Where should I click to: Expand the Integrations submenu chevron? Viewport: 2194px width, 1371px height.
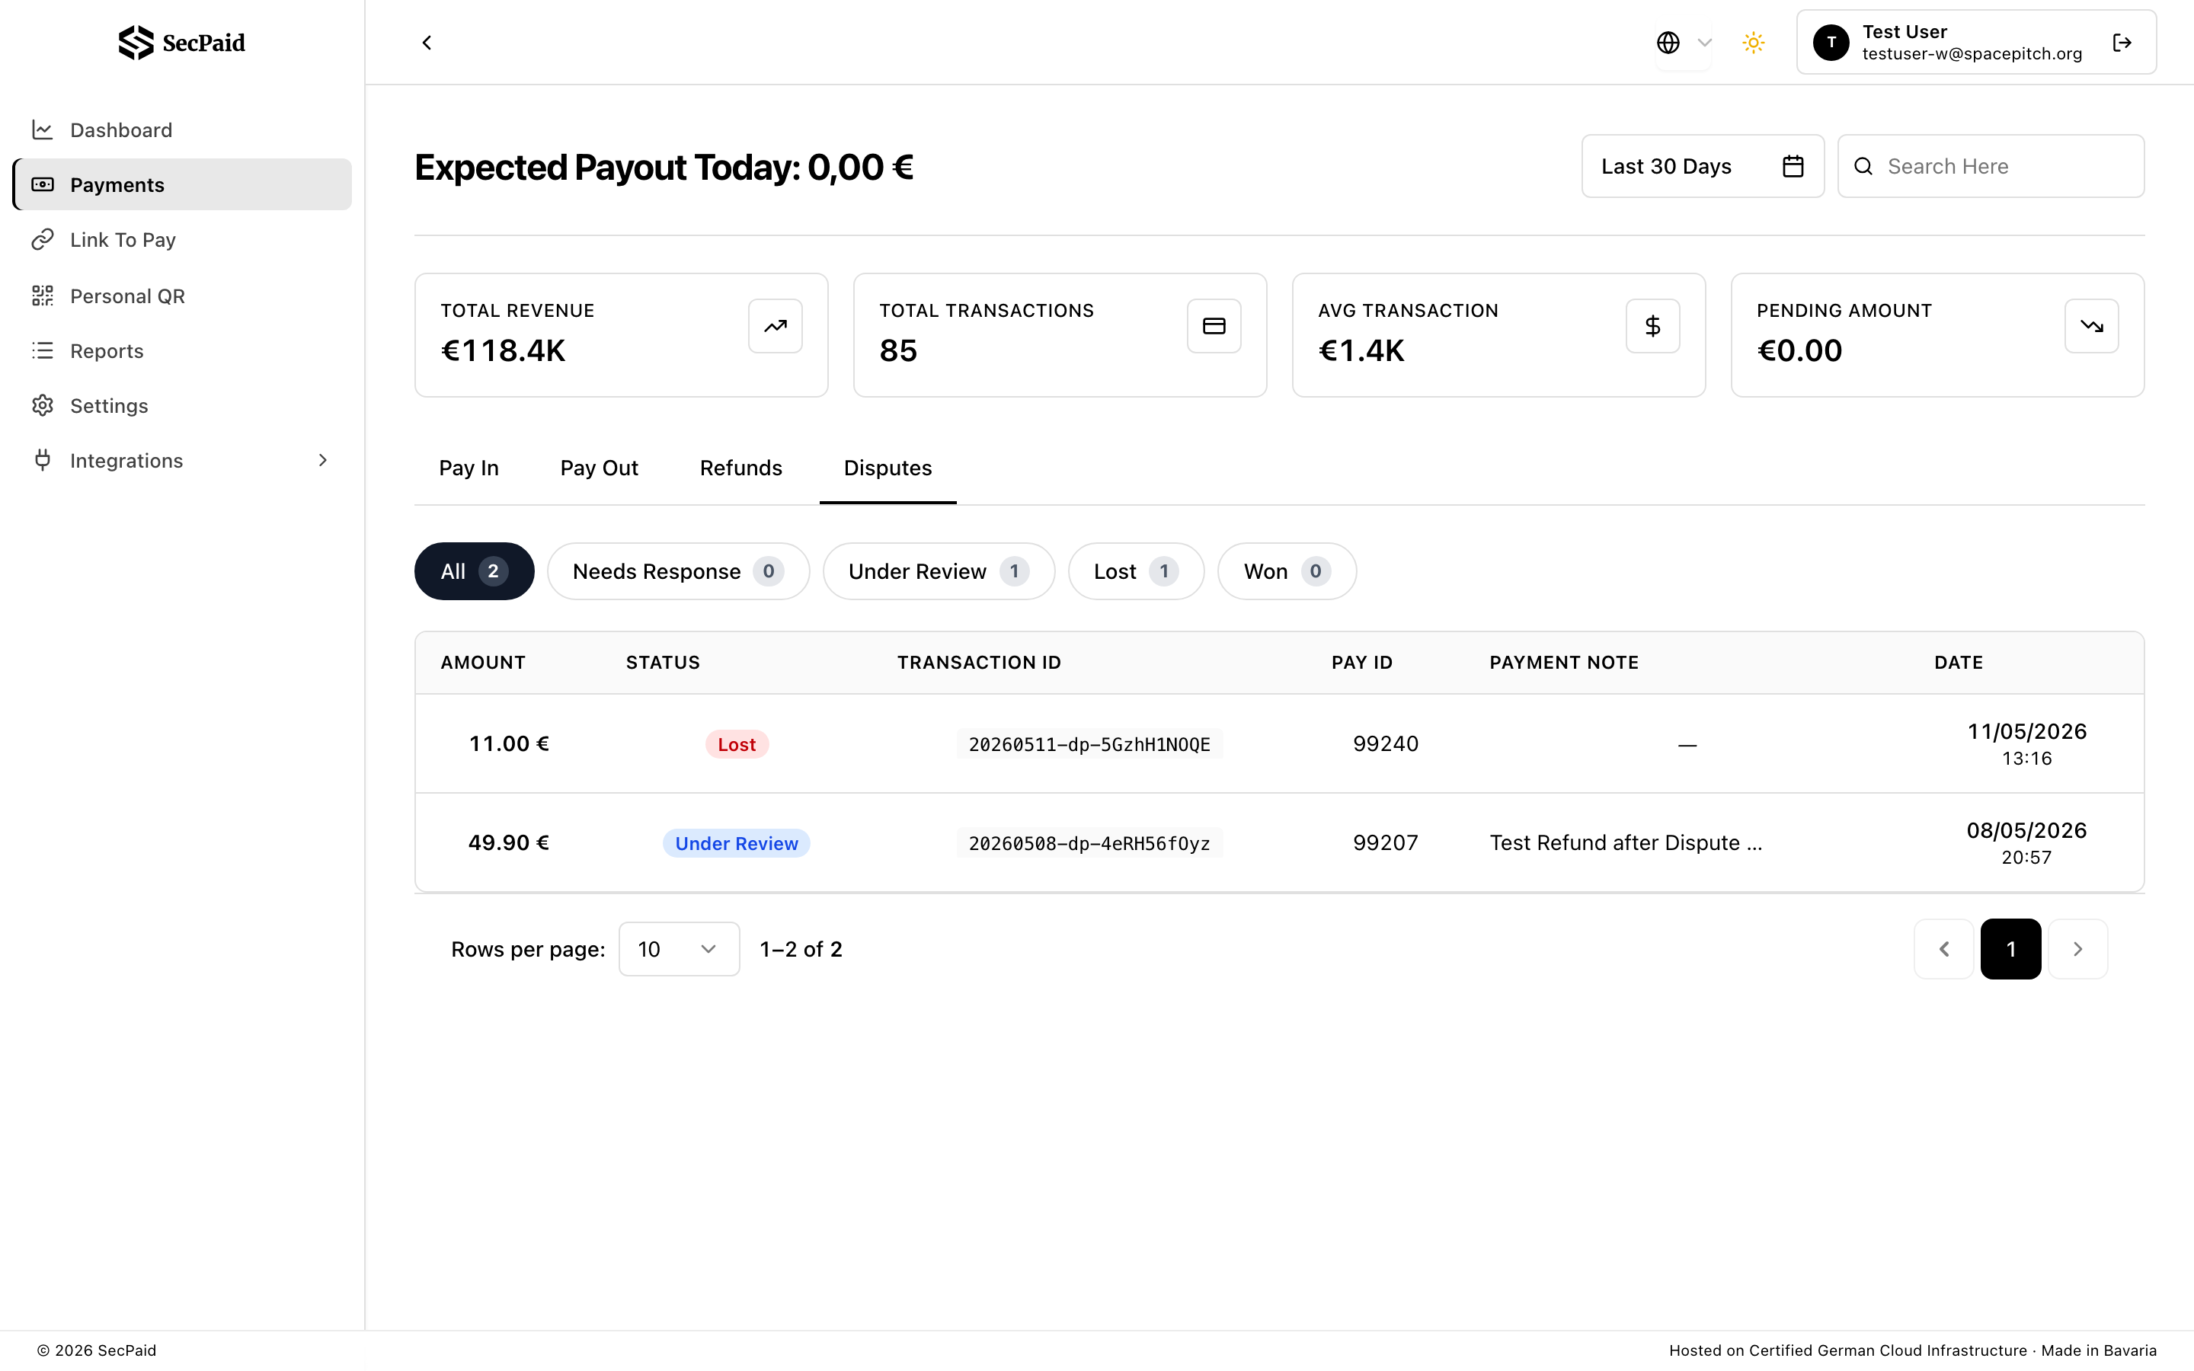(x=323, y=460)
